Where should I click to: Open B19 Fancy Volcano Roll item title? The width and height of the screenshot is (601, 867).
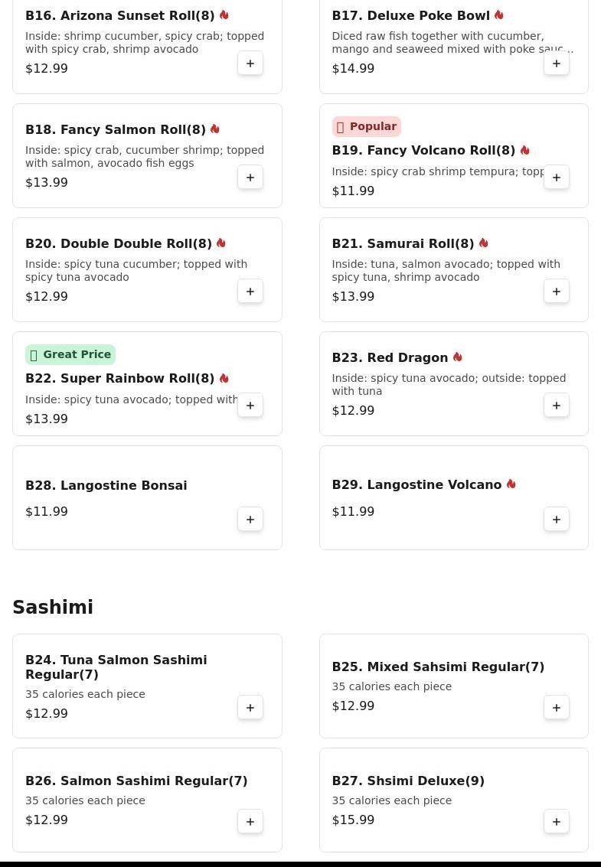[423, 150]
